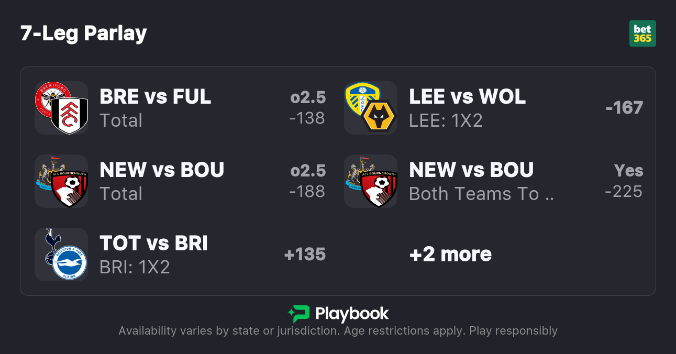Click the Tottenham and Brighton crest icon
Screen dimensions: 676x354
(x=61, y=255)
